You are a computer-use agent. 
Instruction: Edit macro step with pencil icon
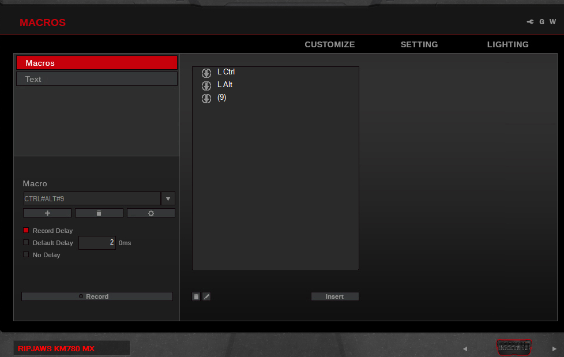pyautogui.click(x=206, y=296)
